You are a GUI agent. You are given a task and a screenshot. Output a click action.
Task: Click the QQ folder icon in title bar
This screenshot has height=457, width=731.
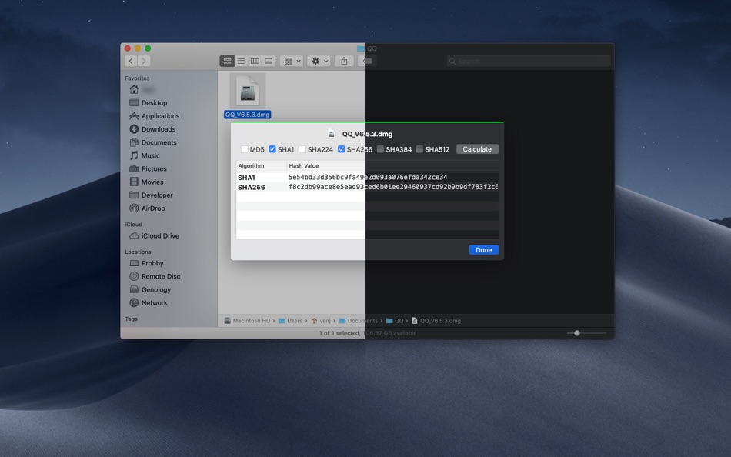tap(361, 48)
